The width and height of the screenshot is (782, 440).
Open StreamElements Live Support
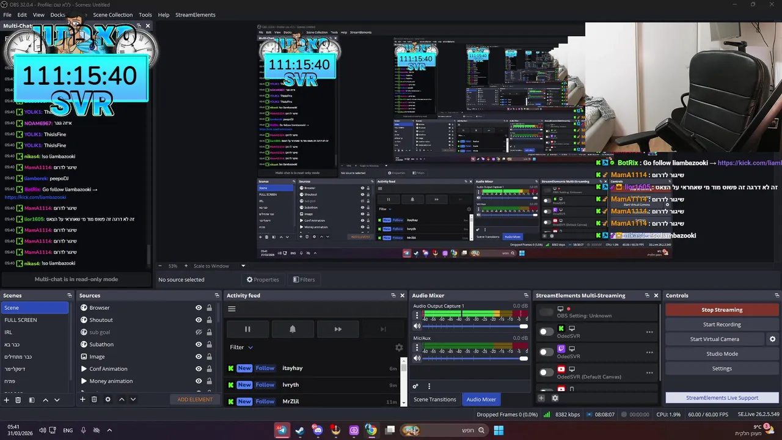[x=722, y=398]
